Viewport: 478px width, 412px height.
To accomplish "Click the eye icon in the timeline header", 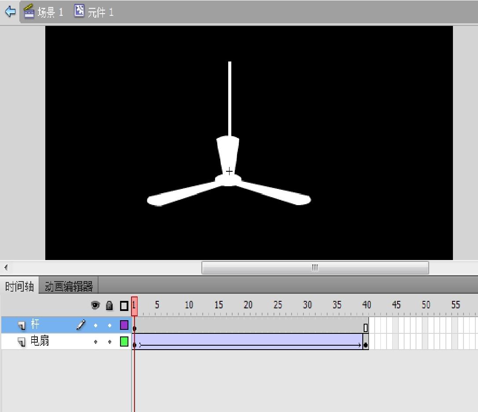I will (95, 305).
